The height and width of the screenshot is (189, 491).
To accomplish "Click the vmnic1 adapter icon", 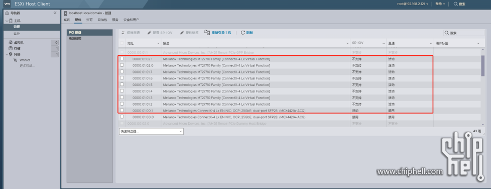I will point(15,60).
